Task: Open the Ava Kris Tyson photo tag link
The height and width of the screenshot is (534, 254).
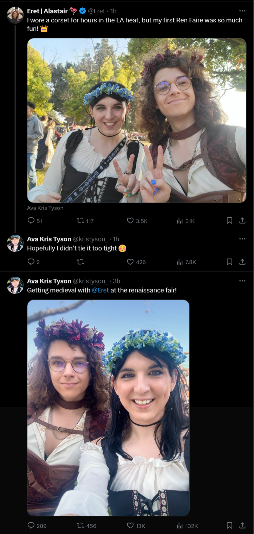Action: click(x=45, y=208)
